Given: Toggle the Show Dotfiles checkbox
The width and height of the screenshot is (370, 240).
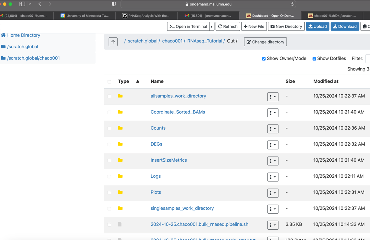Looking at the screenshot, I should (x=314, y=59).
